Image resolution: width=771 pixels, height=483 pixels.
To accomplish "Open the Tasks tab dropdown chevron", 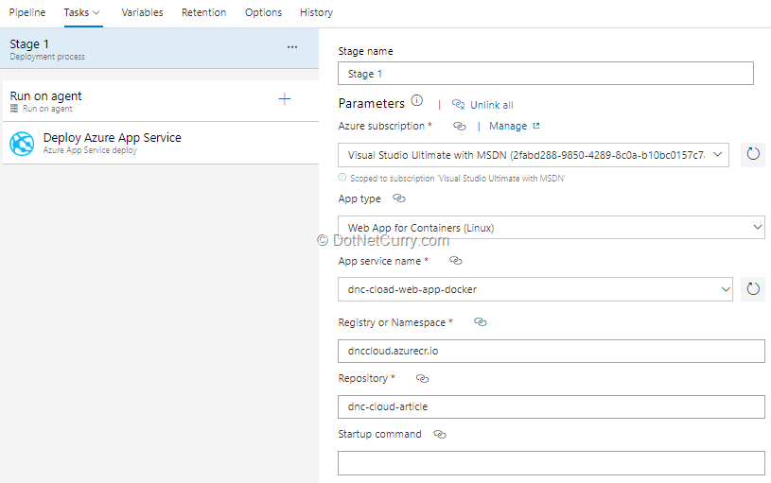I will click(x=96, y=13).
